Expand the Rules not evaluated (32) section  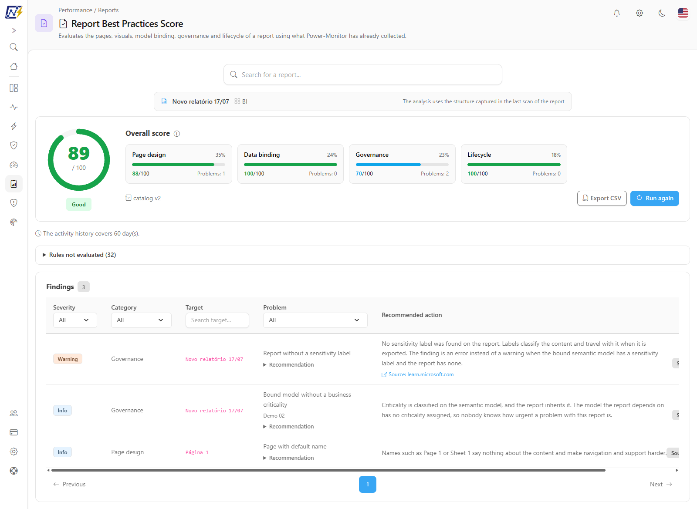tap(362, 255)
